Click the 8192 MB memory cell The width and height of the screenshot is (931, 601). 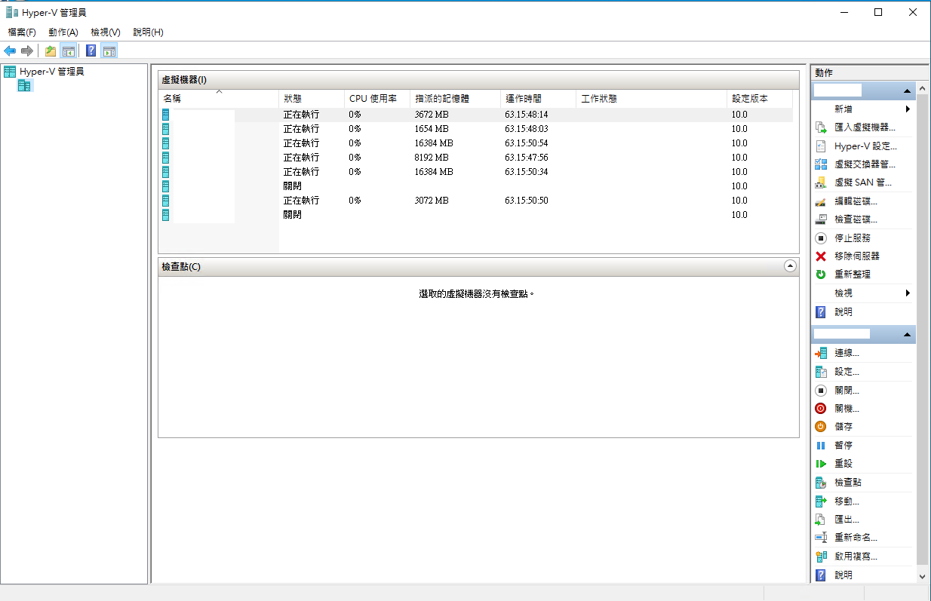click(x=432, y=158)
